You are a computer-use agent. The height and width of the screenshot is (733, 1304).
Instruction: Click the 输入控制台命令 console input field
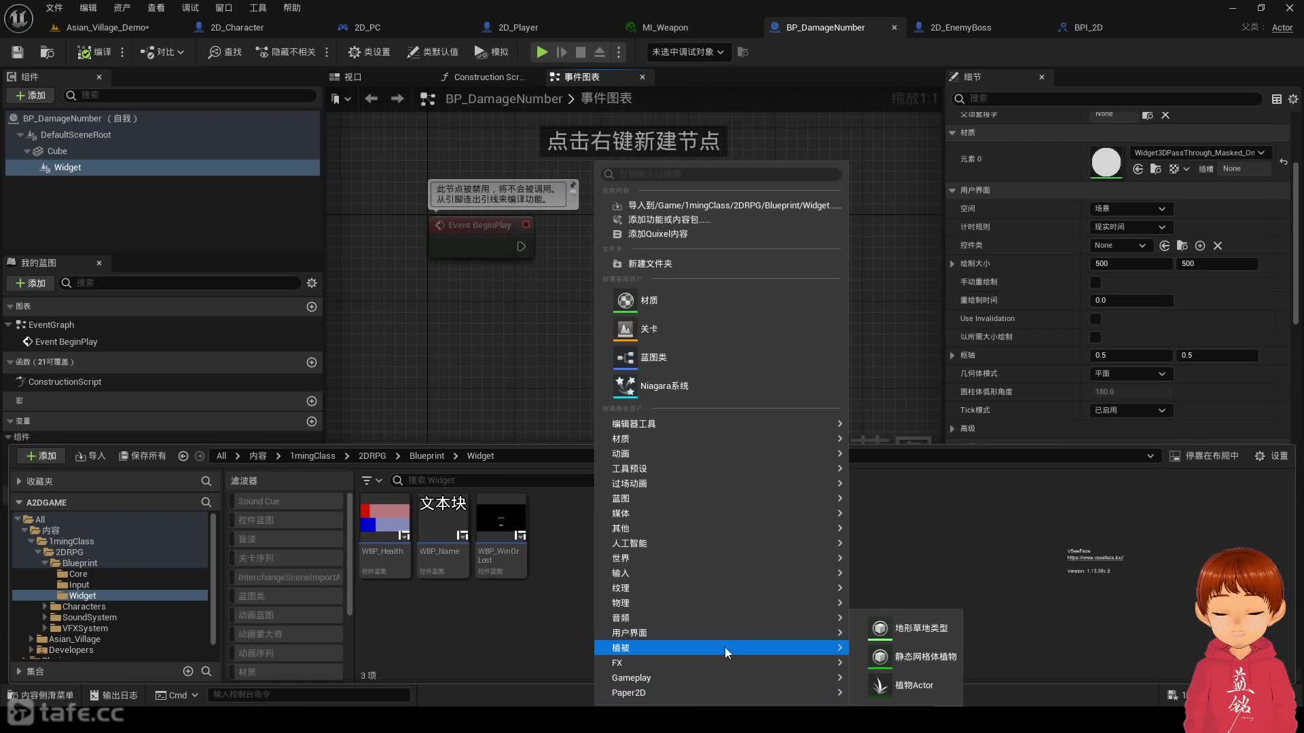[x=309, y=695]
